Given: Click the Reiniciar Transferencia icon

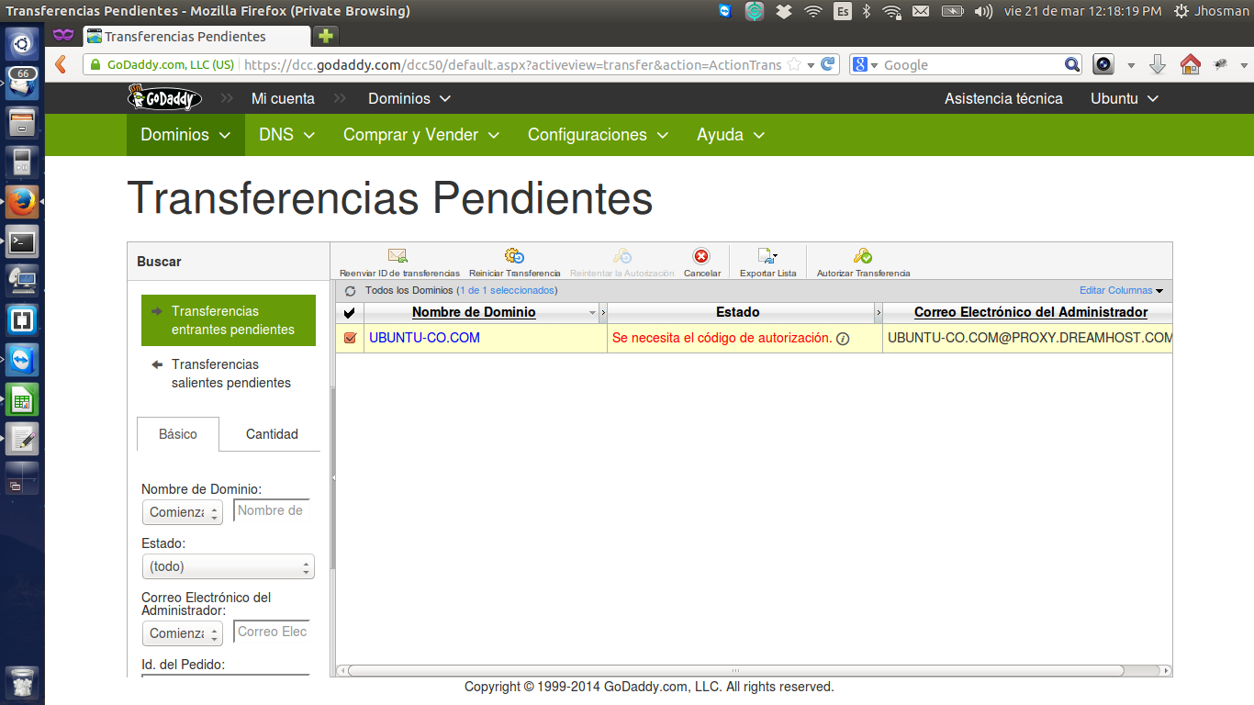Looking at the screenshot, I should coord(514,257).
